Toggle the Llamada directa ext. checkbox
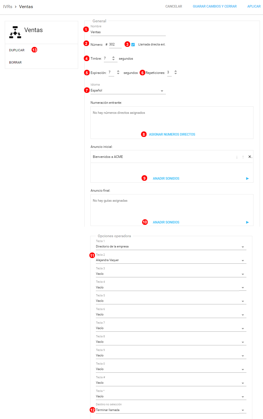263x419 pixels. click(x=133, y=45)
